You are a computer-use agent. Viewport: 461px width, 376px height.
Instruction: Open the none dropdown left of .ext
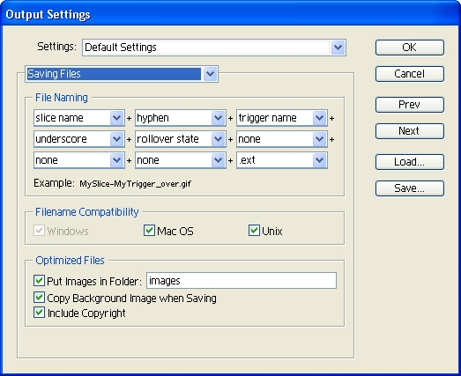coord(181,160)
